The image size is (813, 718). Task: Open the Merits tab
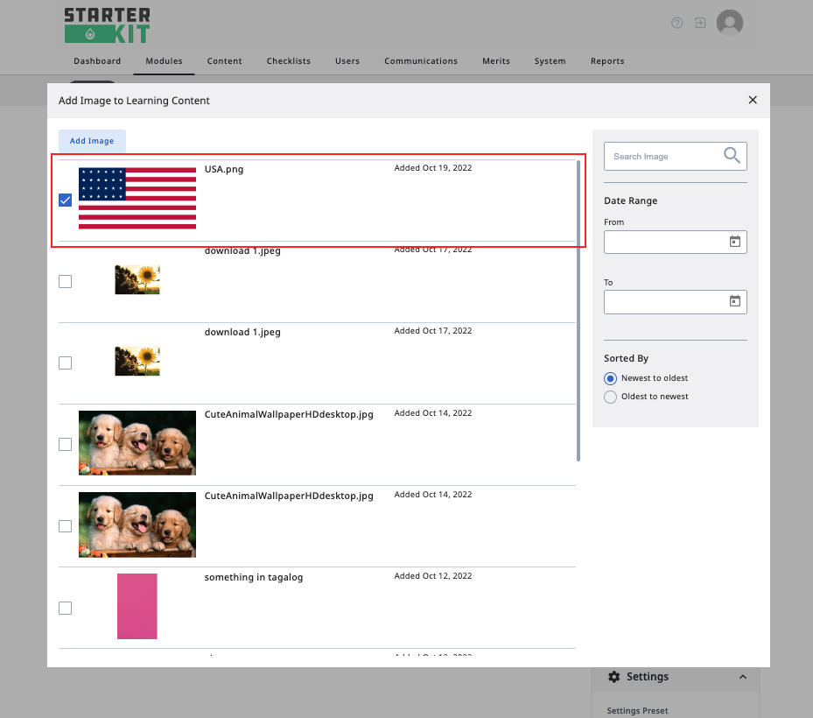pos(495,60)
